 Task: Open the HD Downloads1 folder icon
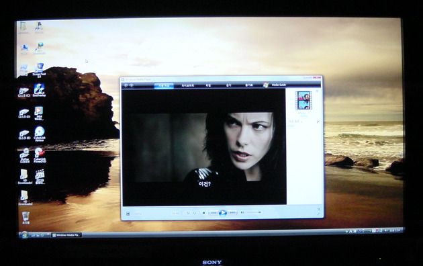point(25,177)
